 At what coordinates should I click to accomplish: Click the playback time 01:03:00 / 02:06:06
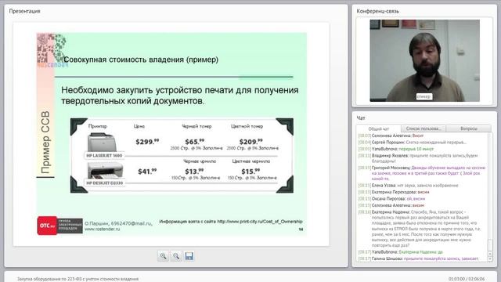point(467,279)
